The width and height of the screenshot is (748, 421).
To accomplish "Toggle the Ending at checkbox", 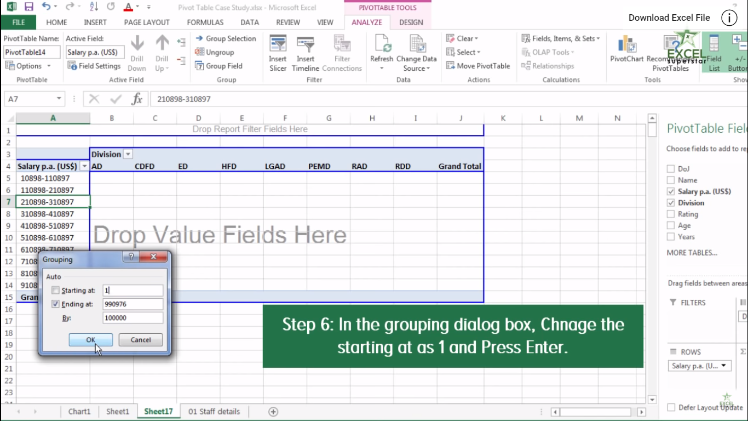I will [x=55, y=304].
